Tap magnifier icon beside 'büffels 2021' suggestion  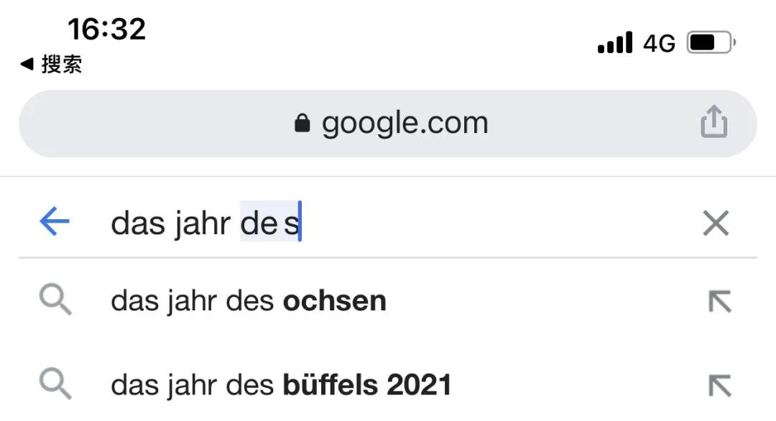55,384
